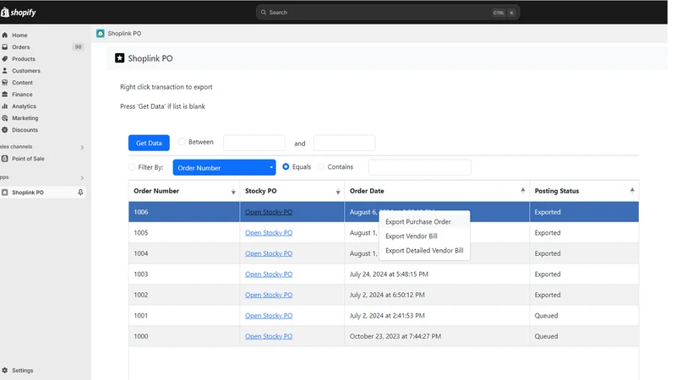Open the Orders section
Screen dimensions: 676x380
[x=20, y=47]
